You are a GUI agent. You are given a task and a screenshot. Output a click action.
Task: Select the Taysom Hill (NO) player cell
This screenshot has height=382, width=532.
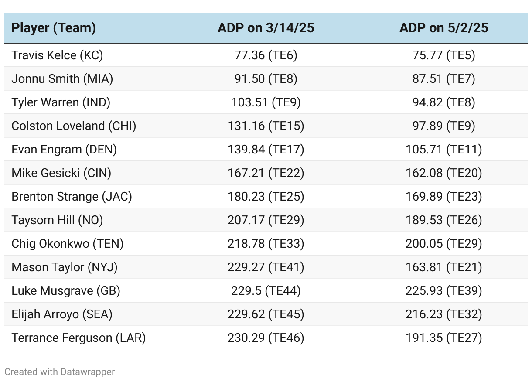click(x=57, y=220)
